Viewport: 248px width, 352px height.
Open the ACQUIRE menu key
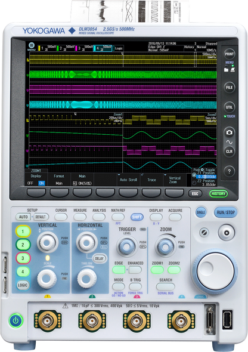coord(175,217)
